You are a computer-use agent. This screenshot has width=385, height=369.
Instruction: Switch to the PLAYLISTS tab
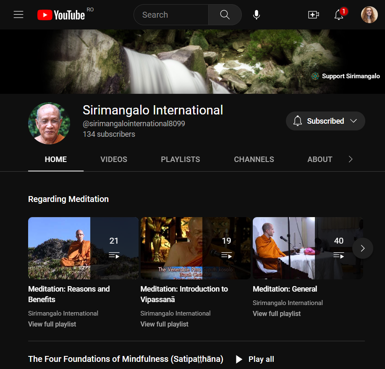pos(181,159)
